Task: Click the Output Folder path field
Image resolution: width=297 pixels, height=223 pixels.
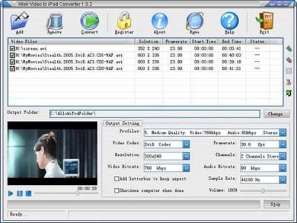Action: point(155,114)
